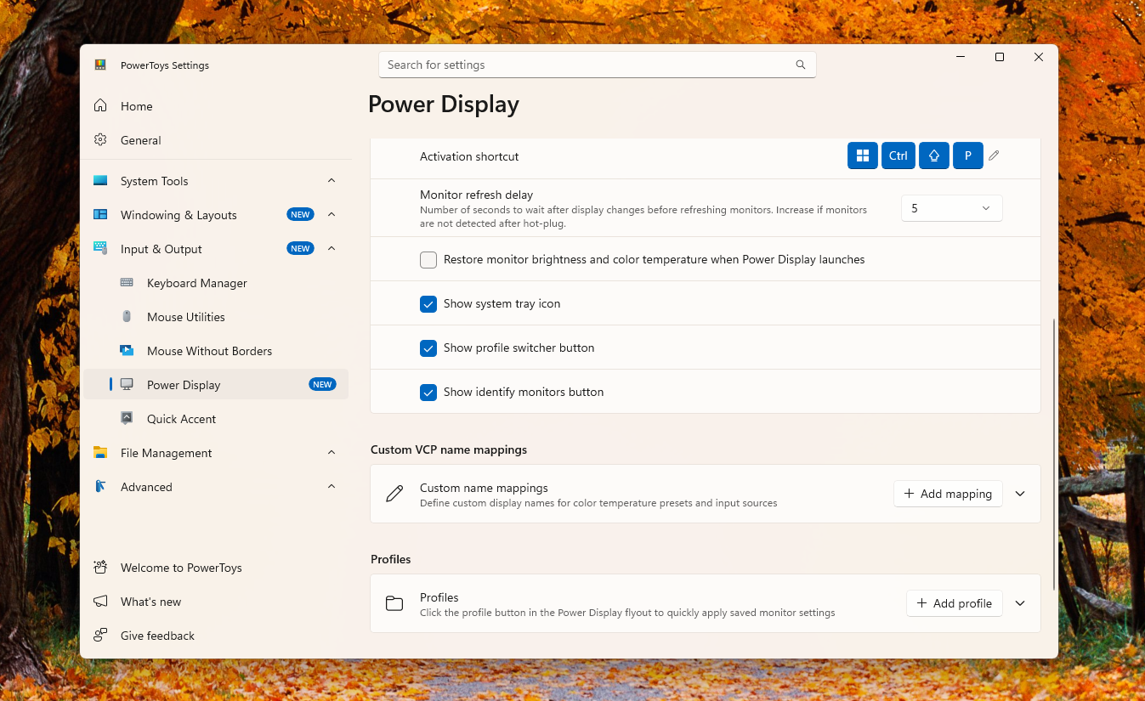
Task: Collapse the Windowing & Layouts chevron
Action: (332, 215)
